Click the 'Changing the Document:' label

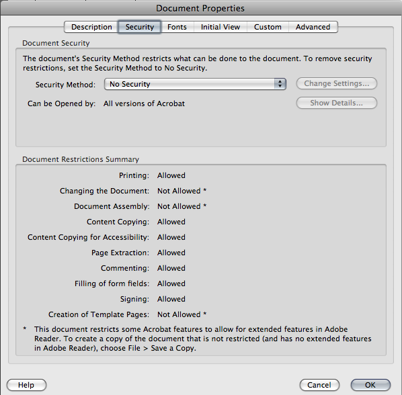104,191
